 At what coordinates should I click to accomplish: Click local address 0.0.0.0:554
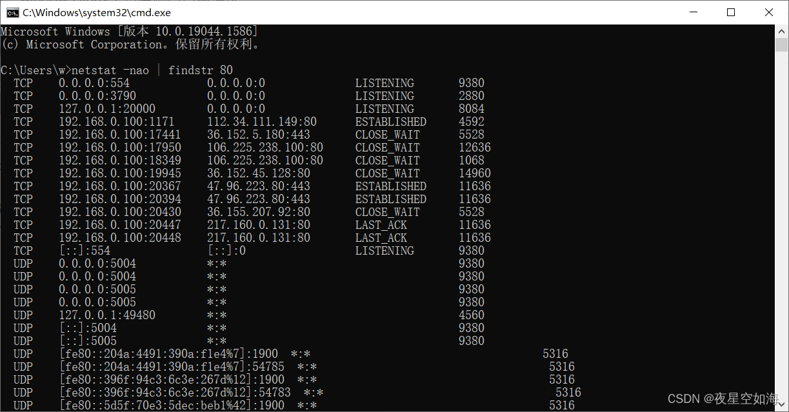point(94,83)
